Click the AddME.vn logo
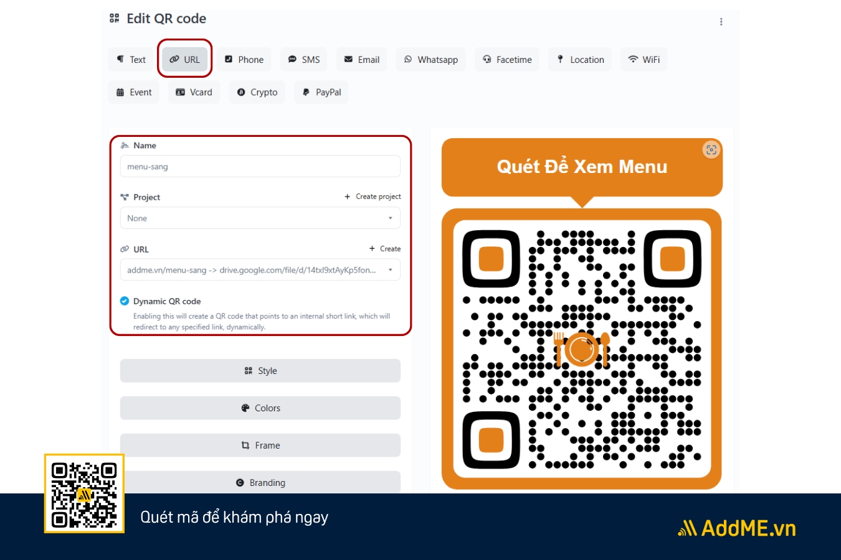Screen dimensions: 841x560 [737, 528]
